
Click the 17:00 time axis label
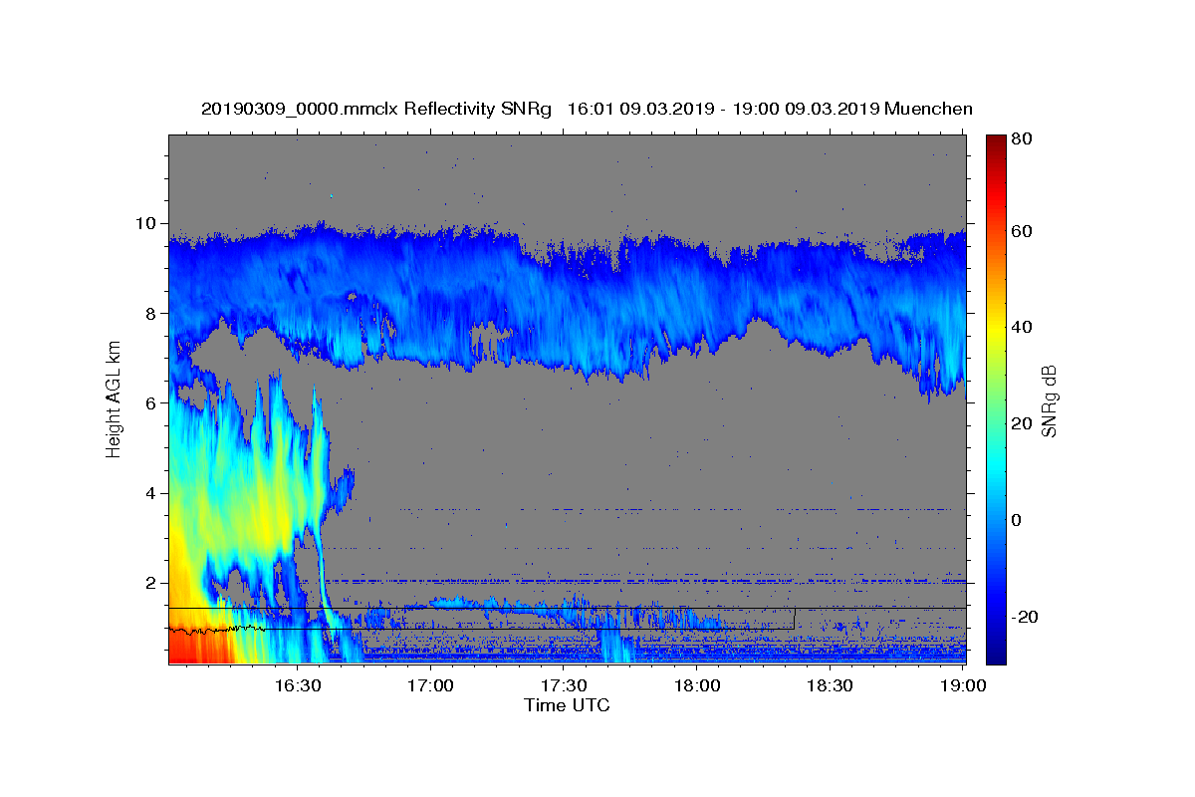[x=430, y=685]
